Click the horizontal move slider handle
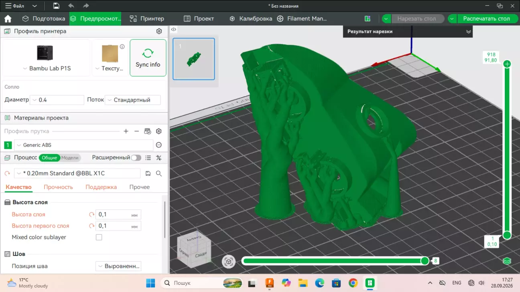Screen dimensions: 520x292 pyautogui.click(x=425, y=261)
